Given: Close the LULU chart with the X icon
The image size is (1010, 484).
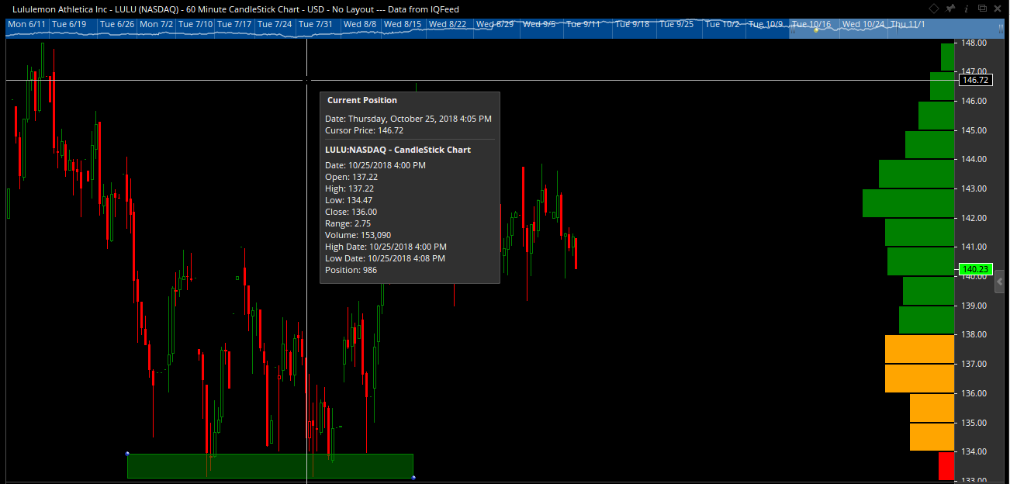Looking at the screenshot, I should point(998,8).
